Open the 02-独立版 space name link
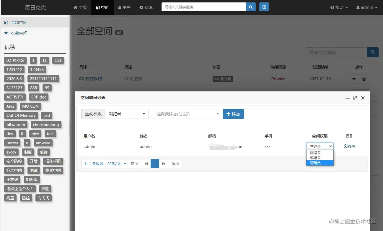 [88, 79]
